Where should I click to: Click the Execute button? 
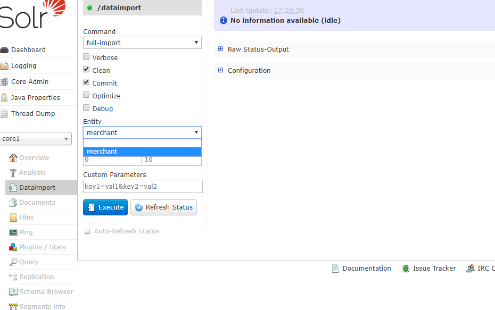[x=105, y=207]
